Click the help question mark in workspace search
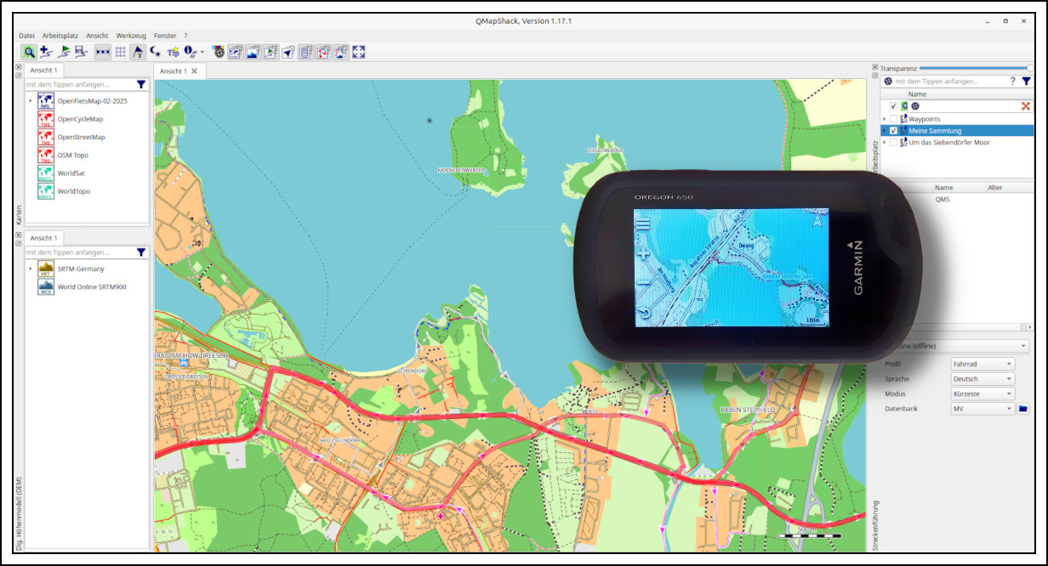This screenshot has width=1048, height=566. (1012, 82)
